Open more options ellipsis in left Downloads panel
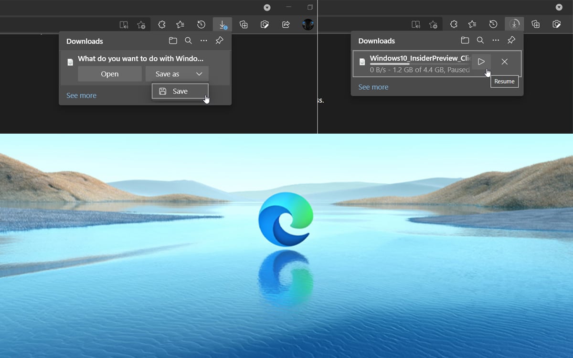Screen dimensions: 573x358 coord(204,41)
